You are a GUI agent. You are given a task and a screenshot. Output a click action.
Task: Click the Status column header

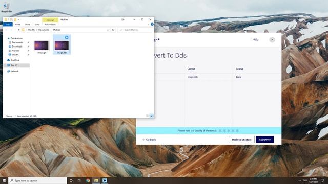[x=239, y=69]
